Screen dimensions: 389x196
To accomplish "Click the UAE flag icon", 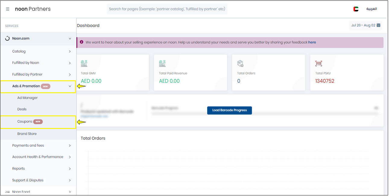I will coord(356,9).
